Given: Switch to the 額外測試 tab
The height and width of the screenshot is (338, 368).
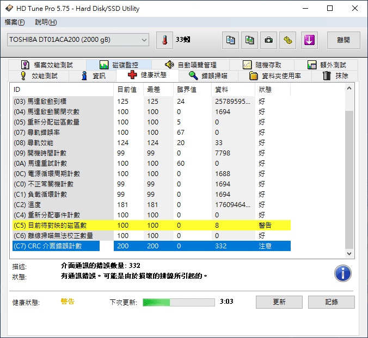Looking at the screenshot, I should [326, 65].
